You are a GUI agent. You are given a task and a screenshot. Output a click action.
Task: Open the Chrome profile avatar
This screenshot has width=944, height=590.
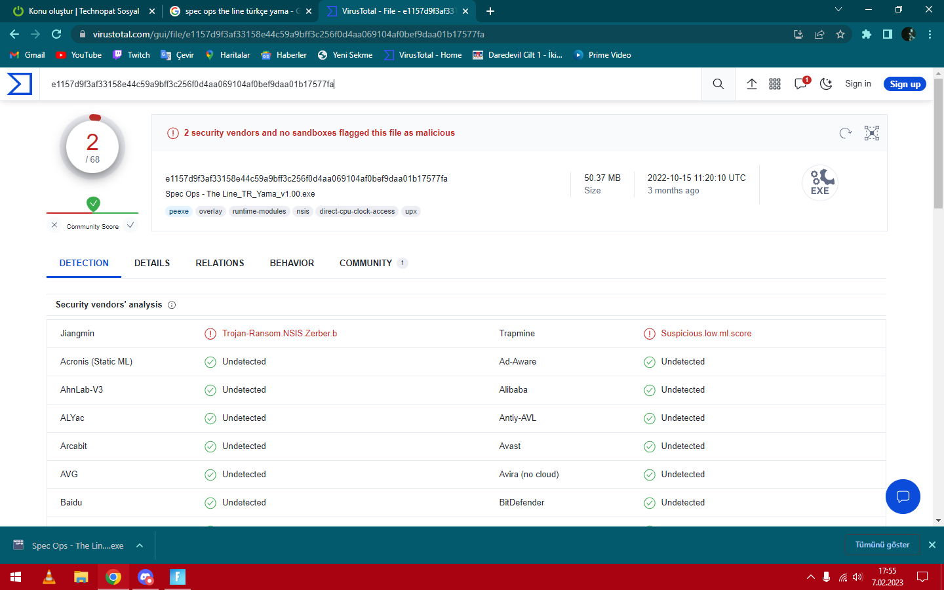pyautogui.click(x=909, y=34)
